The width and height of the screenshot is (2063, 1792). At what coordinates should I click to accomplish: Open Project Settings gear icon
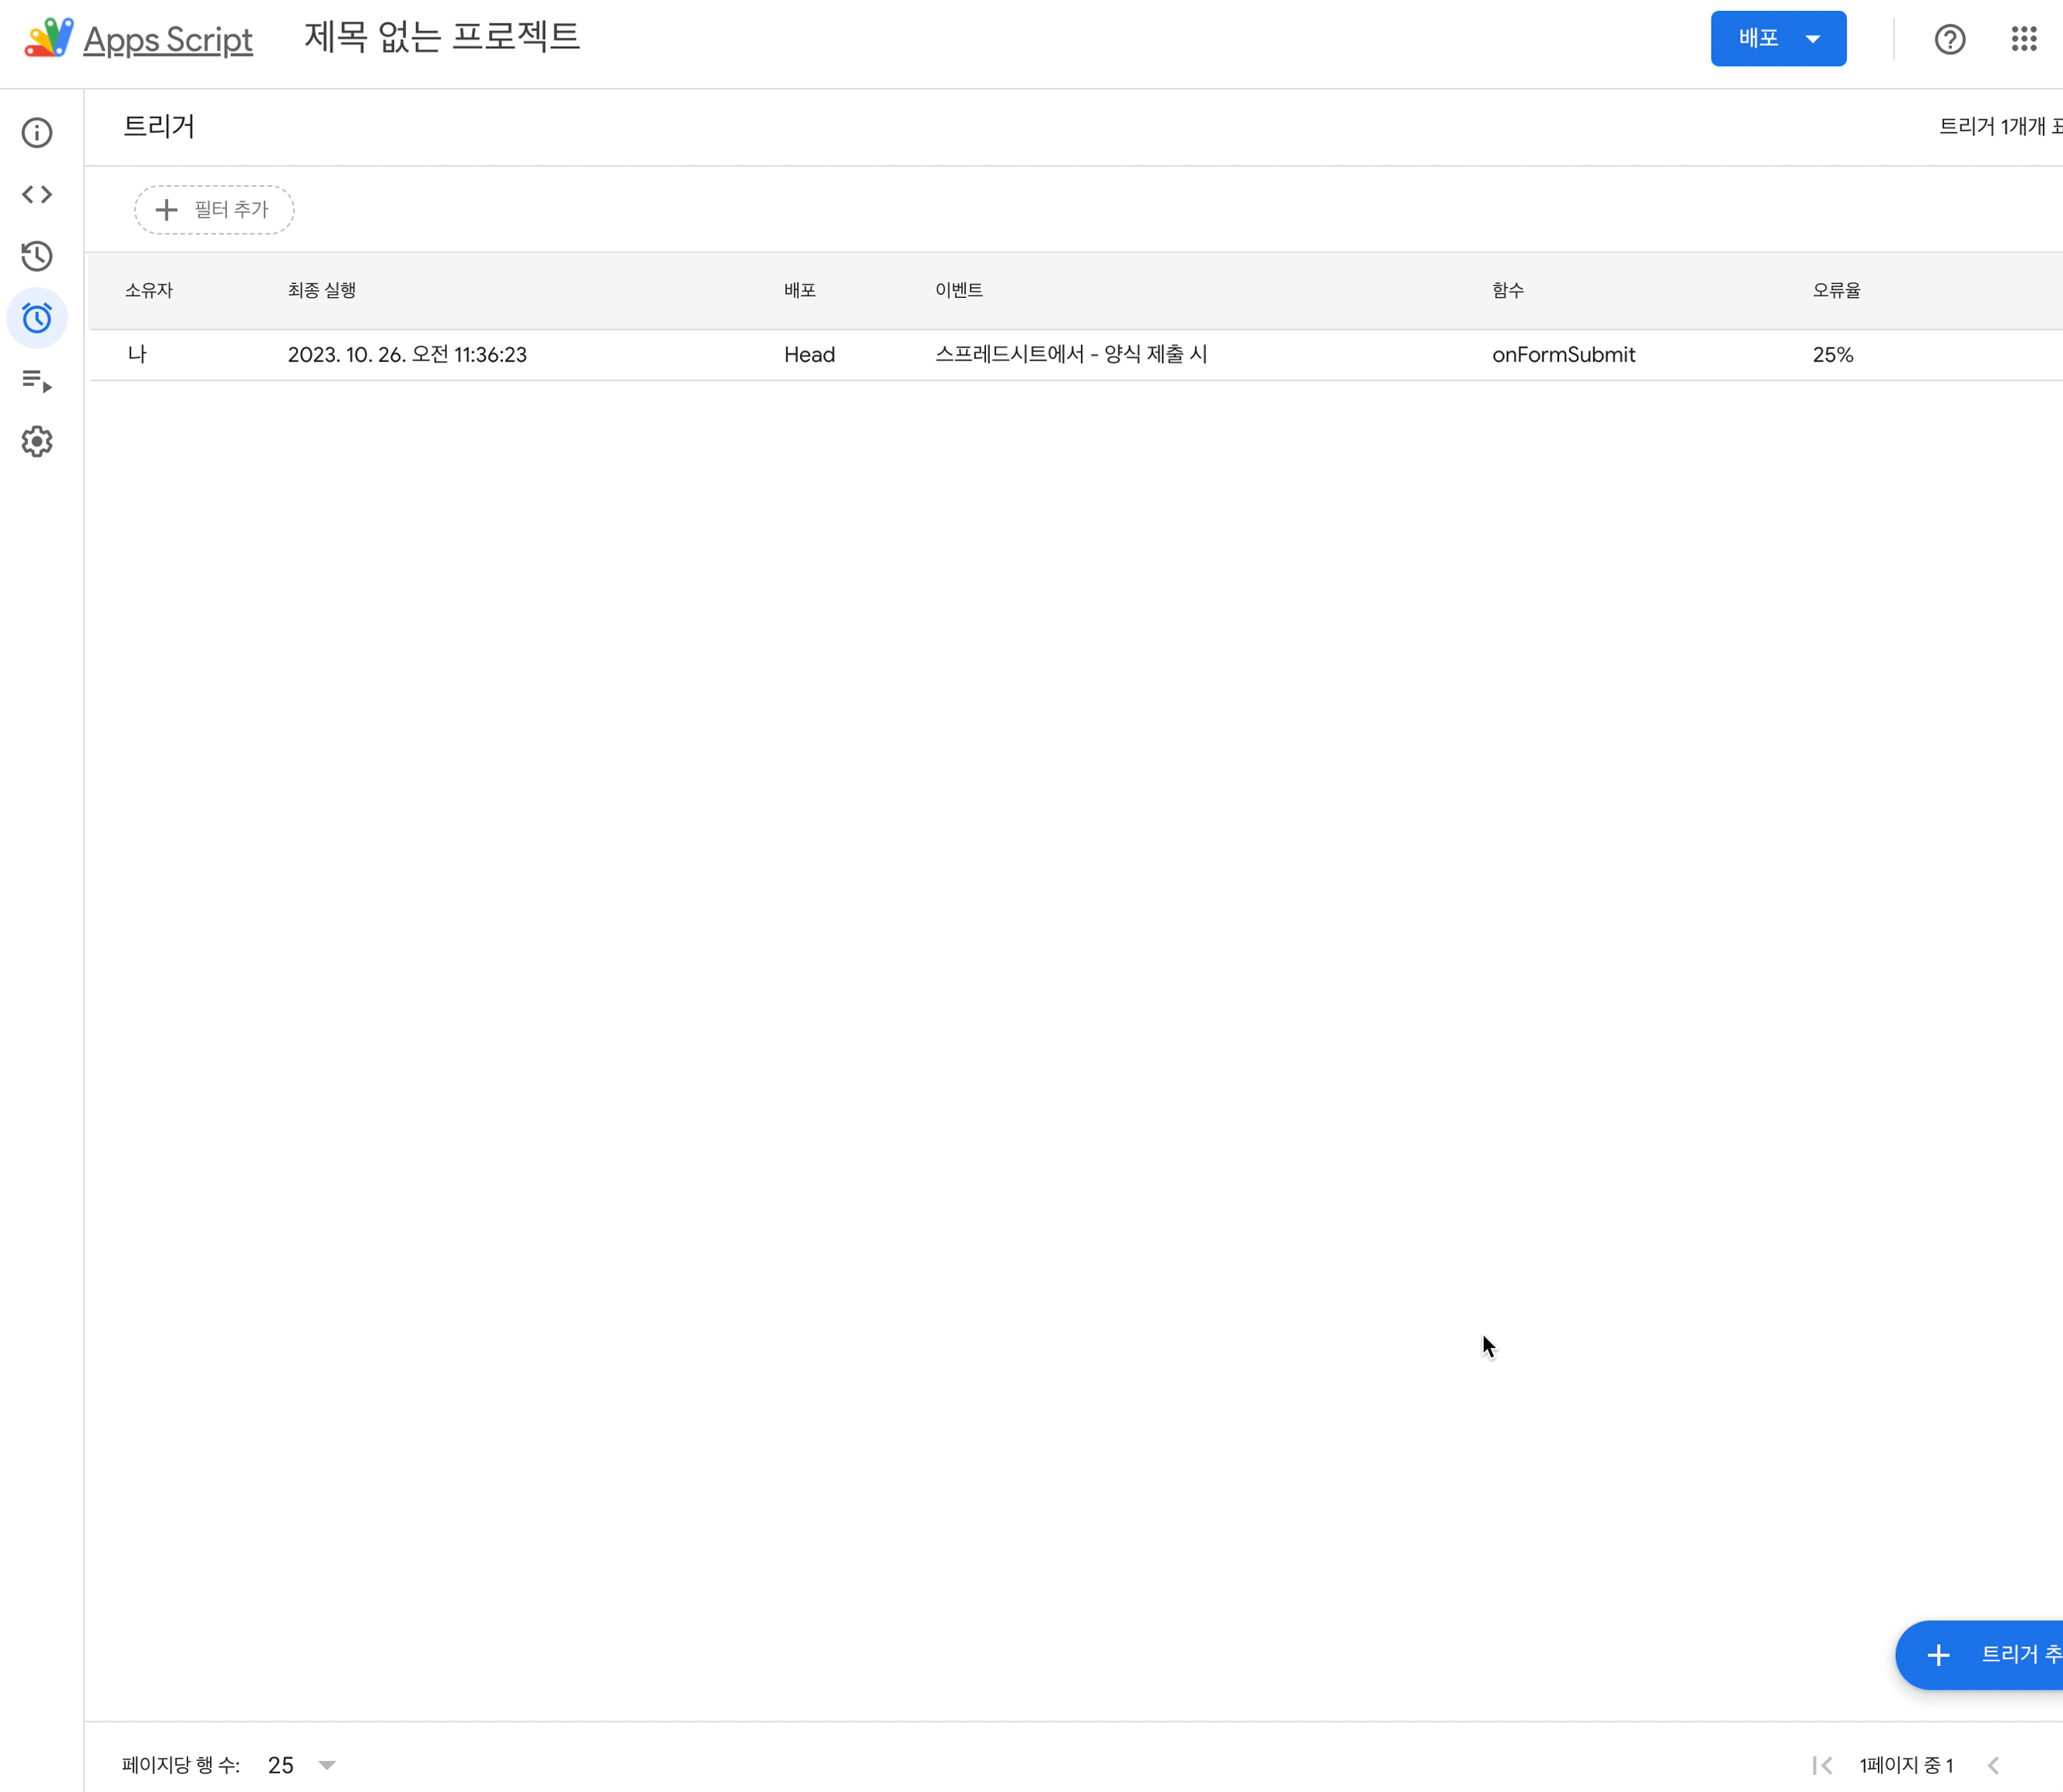(x=37, y=441)
